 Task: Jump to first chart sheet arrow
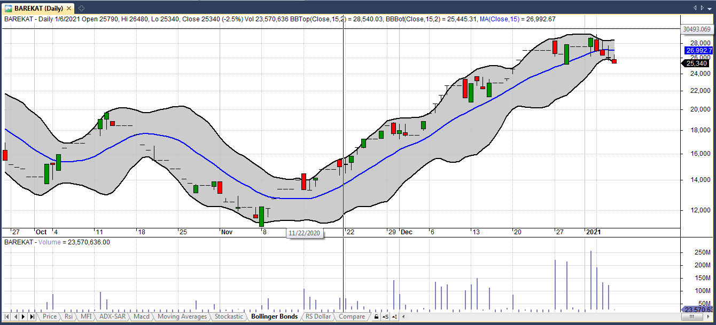pos(6,316)
